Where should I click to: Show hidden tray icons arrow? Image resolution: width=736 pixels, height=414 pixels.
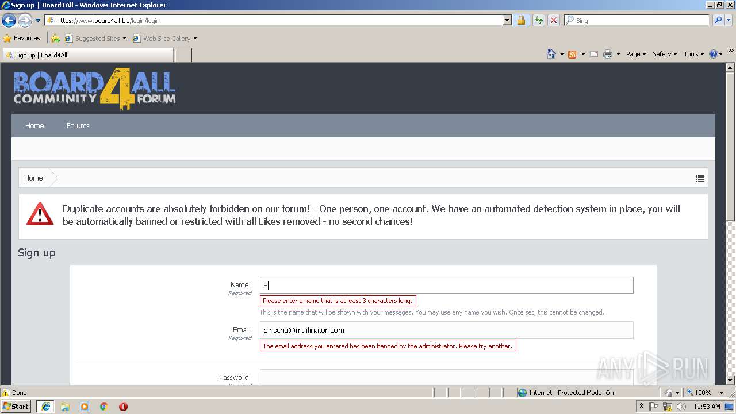(x=641, y=407)
